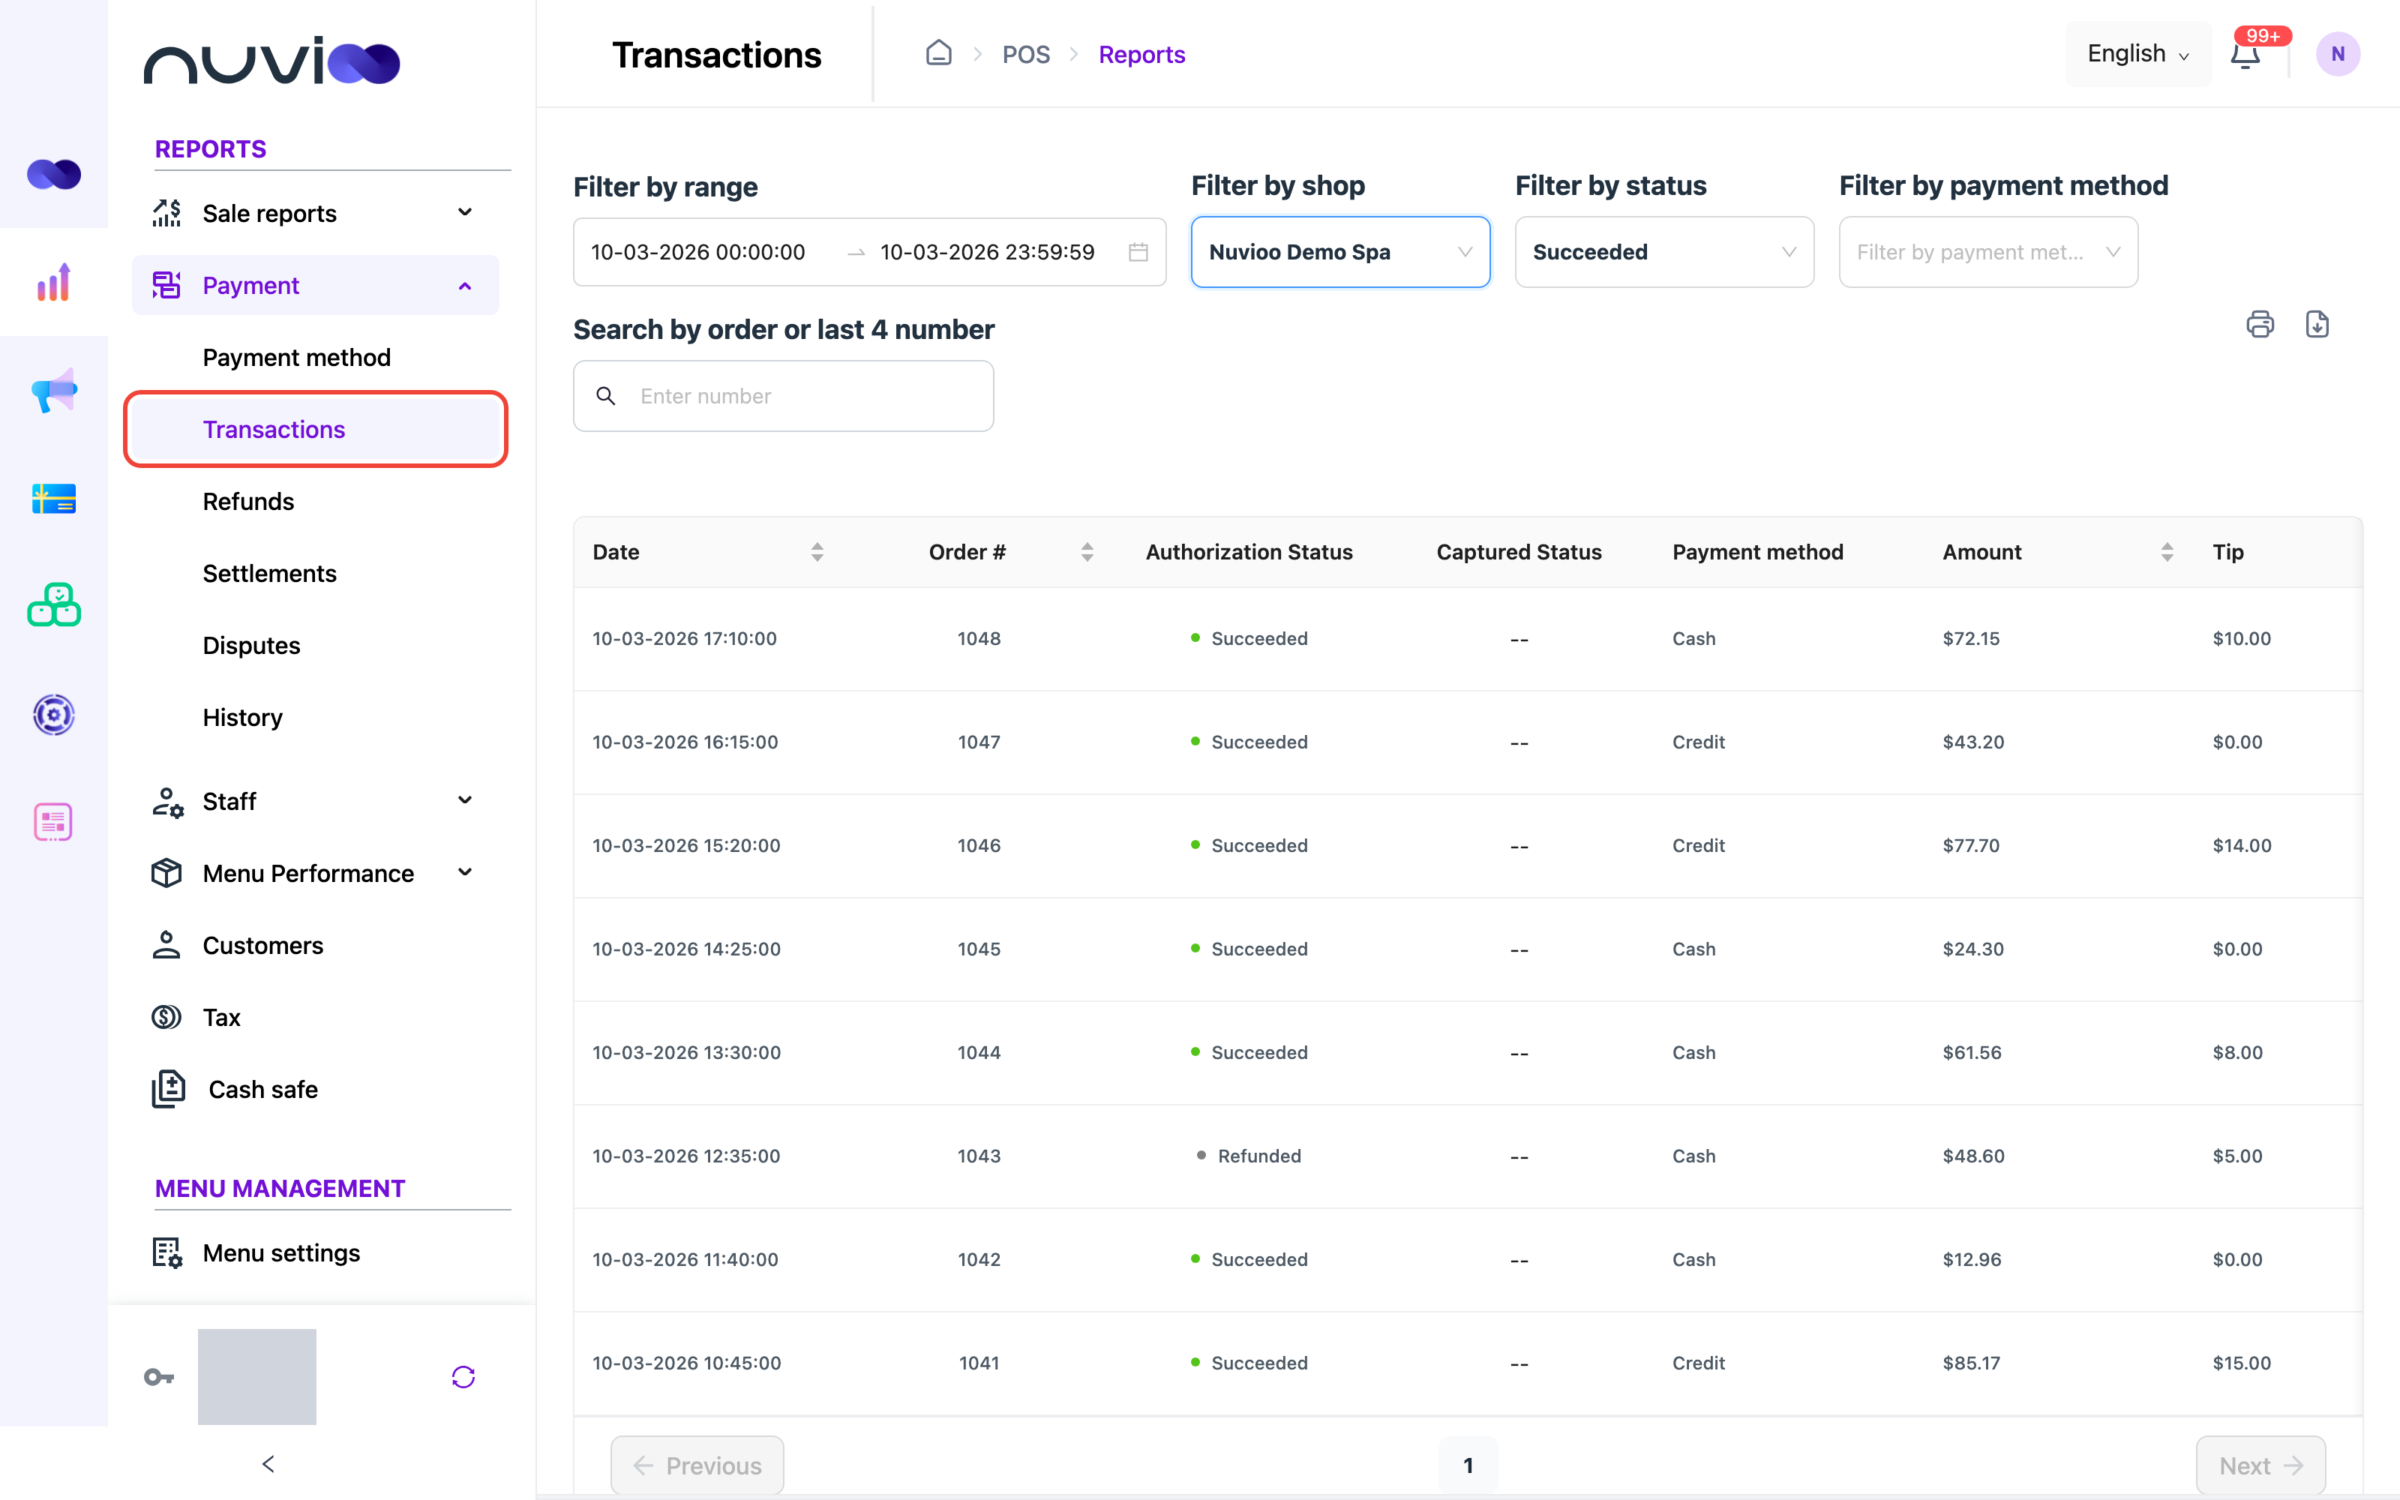
Task: Click the Credit payment cell in order 1047 row
Action: tap(1698, 742)
